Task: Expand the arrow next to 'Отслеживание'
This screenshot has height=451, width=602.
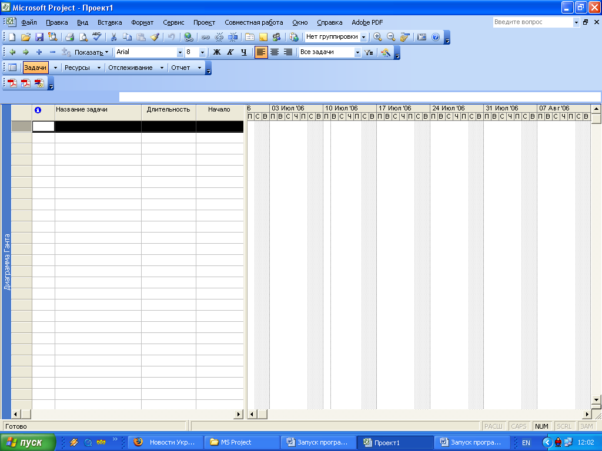Action: click(x=162, y=68)
